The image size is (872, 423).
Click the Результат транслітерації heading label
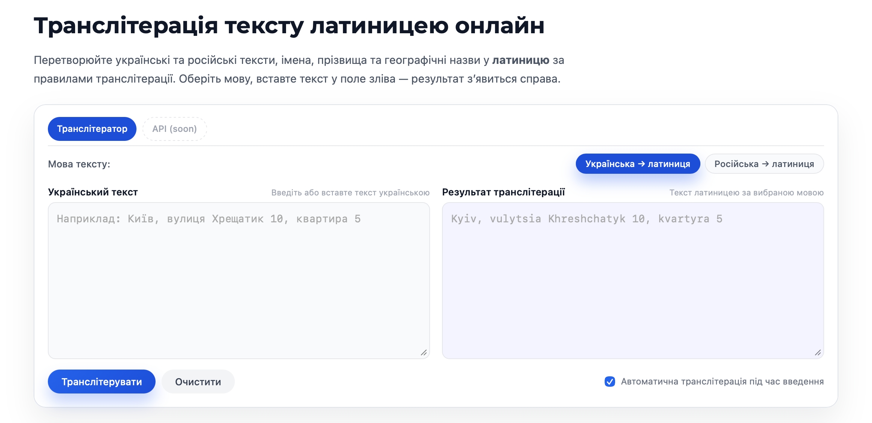[x=503, y=192]
